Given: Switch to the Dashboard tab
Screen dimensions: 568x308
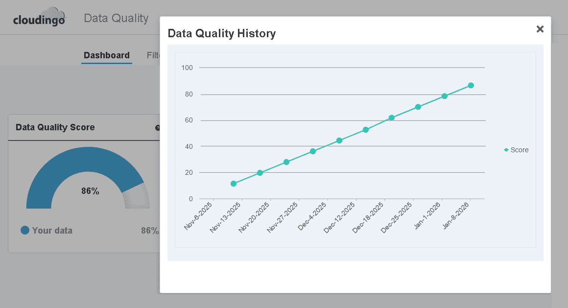Looking at the screenshot, I should 106,55.
